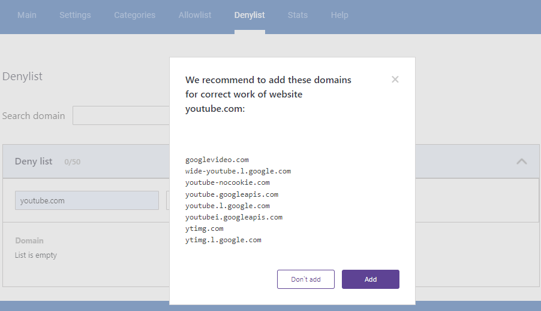Choose the Don't add button
The width and height of the screenshot is (541, 311).
306,279
